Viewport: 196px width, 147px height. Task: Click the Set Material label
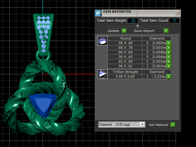pos(158,125)
